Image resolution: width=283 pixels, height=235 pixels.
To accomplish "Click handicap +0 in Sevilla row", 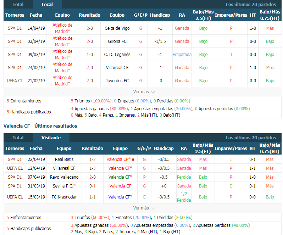I will point(164,186).
